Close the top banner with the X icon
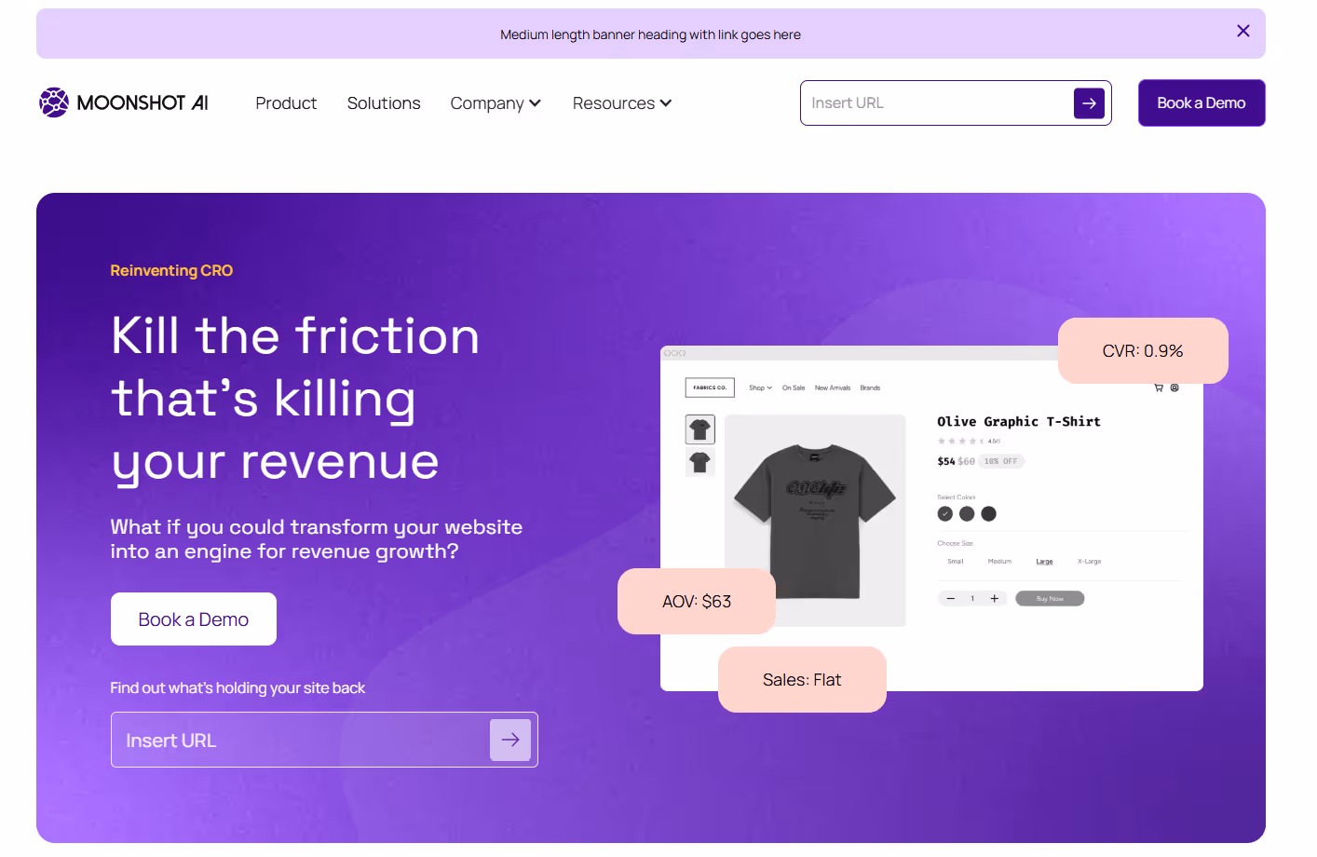 [x=1242, y=31]
